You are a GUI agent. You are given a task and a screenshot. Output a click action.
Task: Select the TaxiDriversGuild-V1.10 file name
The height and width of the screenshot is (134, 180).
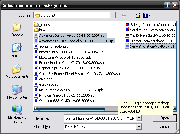click(x=153, y=35)
